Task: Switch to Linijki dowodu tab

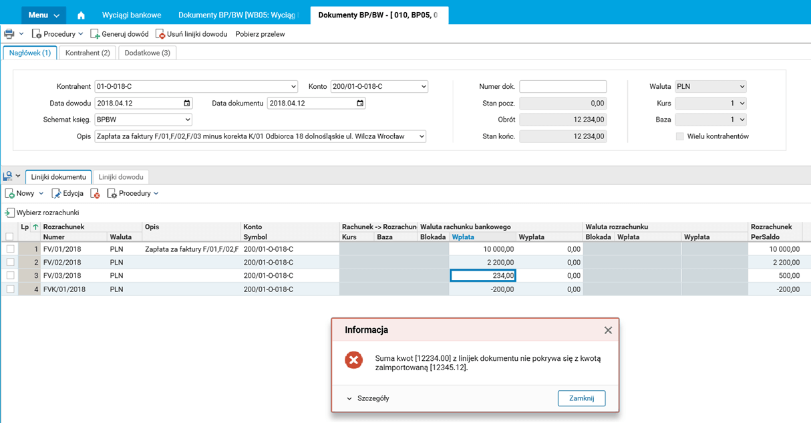Action: pyautogui.click(x=121, y=177)
